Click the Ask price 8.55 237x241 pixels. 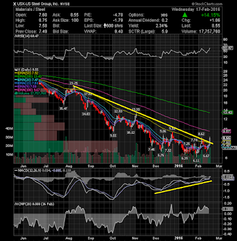(74, 15)
